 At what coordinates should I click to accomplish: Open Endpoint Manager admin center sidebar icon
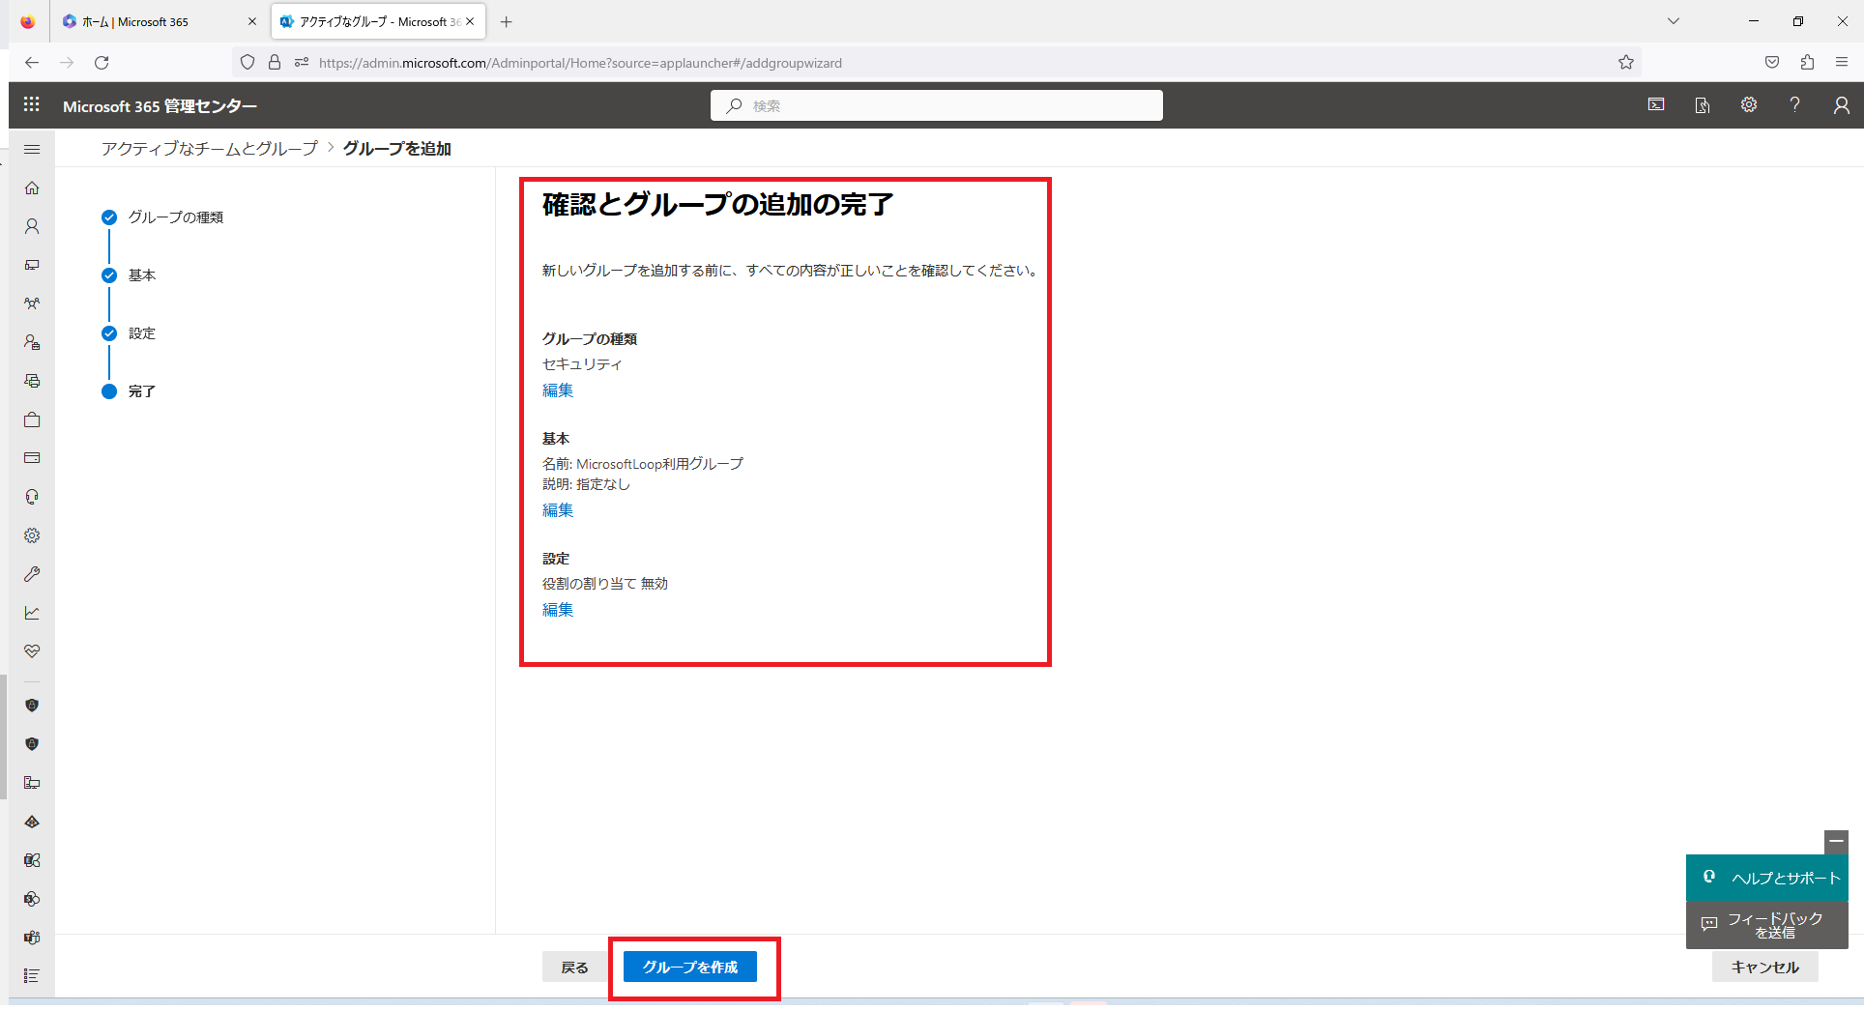(x=32, y=783)
